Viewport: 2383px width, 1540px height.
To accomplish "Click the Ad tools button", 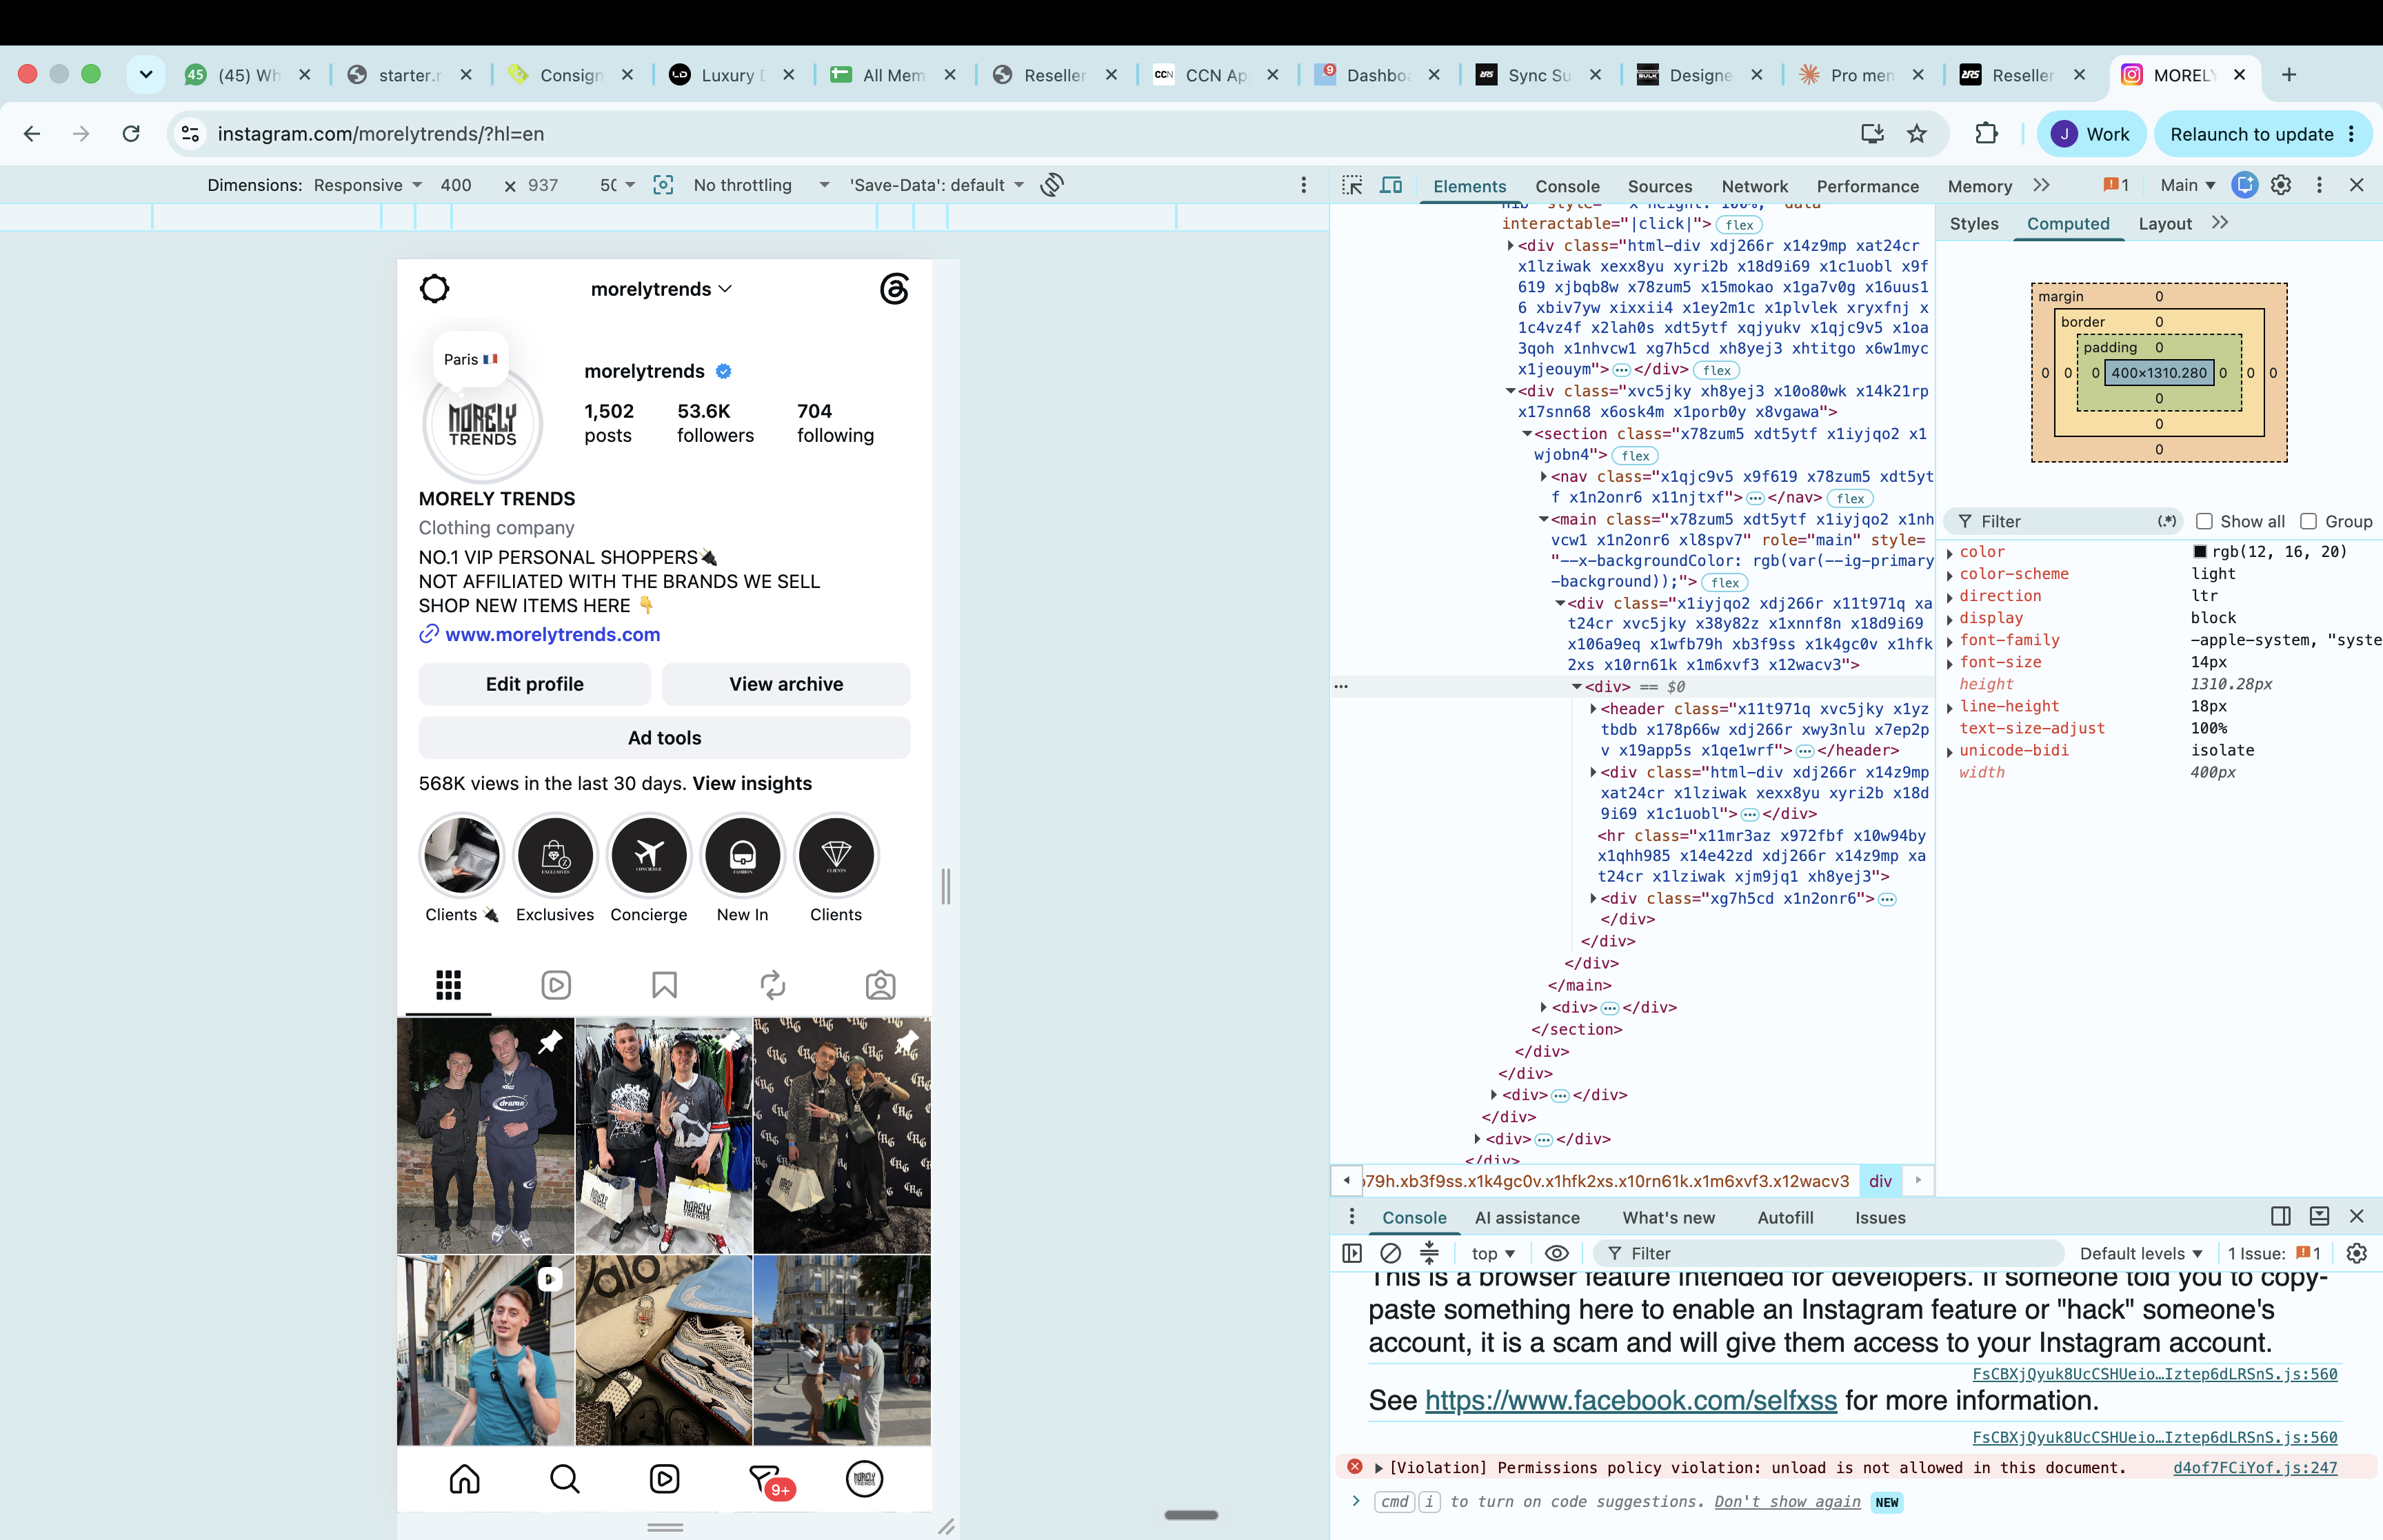I will (x=664, y=738).
